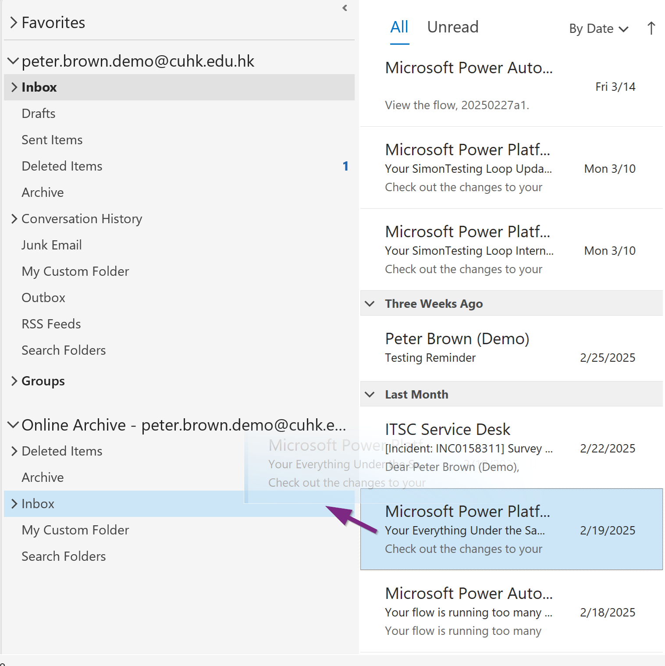The image size is (665, 666).
Task: Collapse the peter.brown.demo@cuhk.edu.hk account
Action: tap(14, 61)
